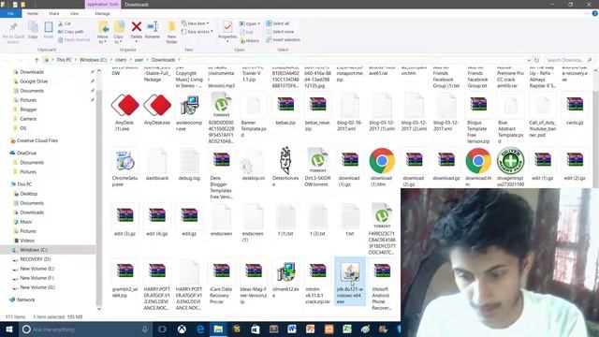Click the Invert selection button

pyautogui.click(x=283, y=39)
